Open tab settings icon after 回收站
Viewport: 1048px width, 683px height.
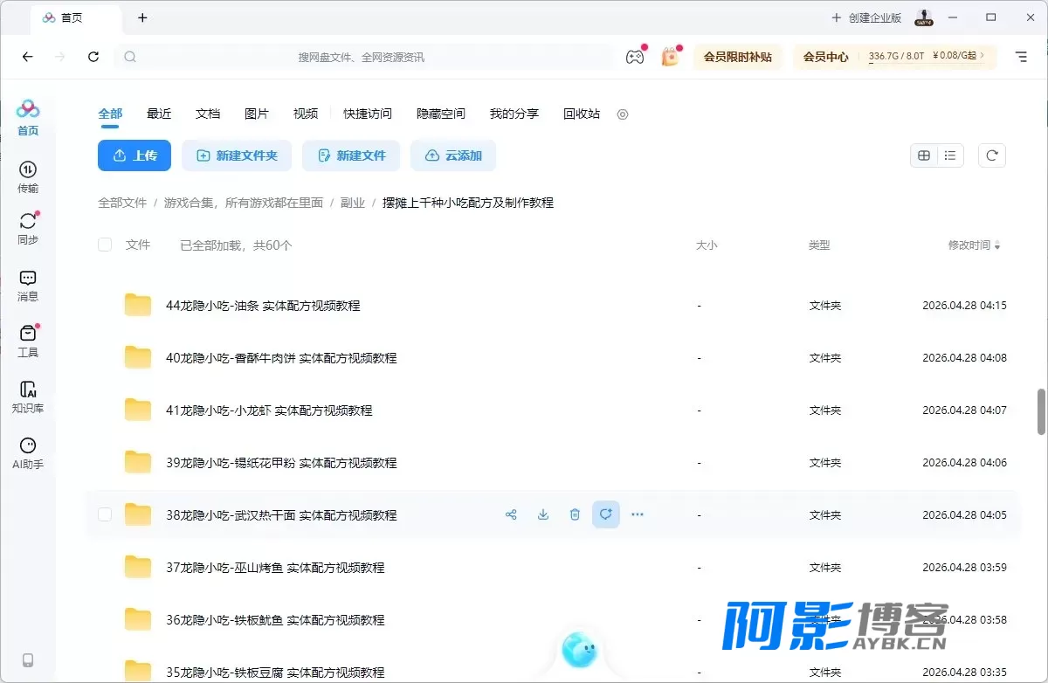pos(623,114)
